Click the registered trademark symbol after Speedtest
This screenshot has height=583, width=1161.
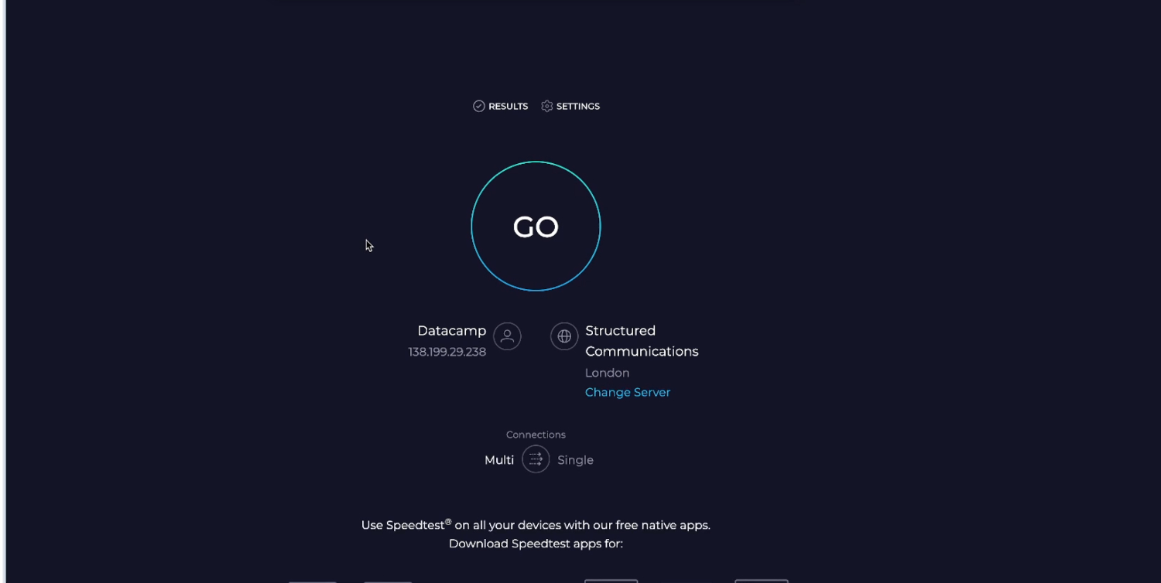click(448, 522)
